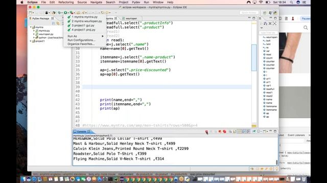The image size is (327, 183).
Task: Click the Outline filter text field
Action: [268, 33]
